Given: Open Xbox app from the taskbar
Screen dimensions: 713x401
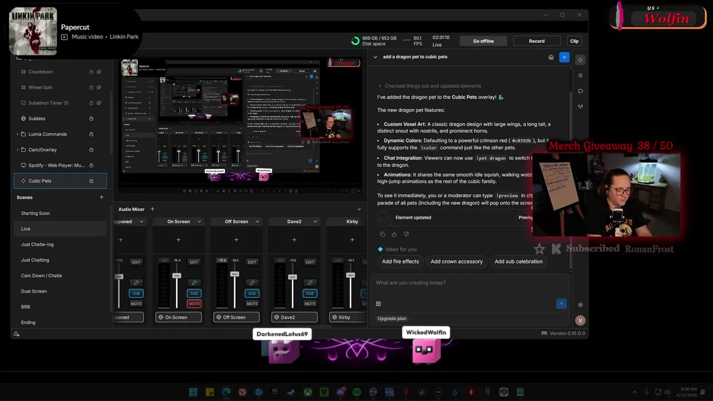Looking at the screenshot, I should 307,392.
